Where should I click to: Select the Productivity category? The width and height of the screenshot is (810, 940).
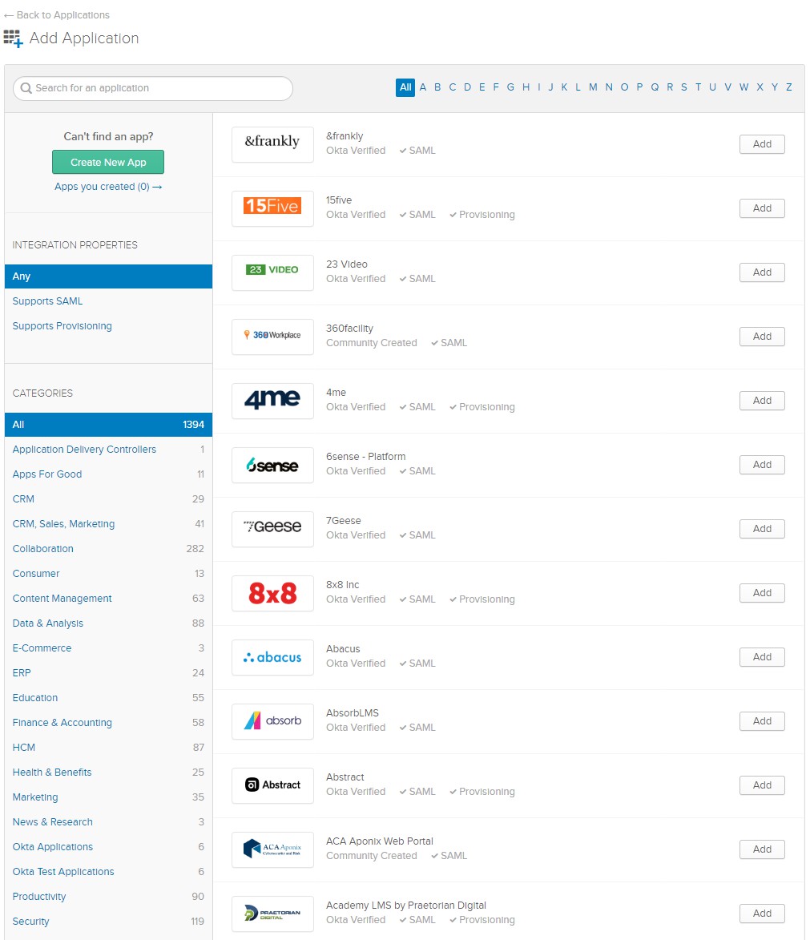pos(108,897)
